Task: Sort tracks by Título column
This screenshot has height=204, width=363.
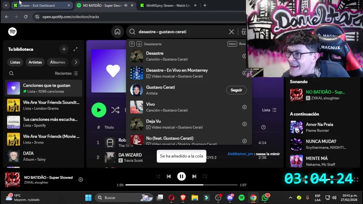Action: tap(109, 127)
